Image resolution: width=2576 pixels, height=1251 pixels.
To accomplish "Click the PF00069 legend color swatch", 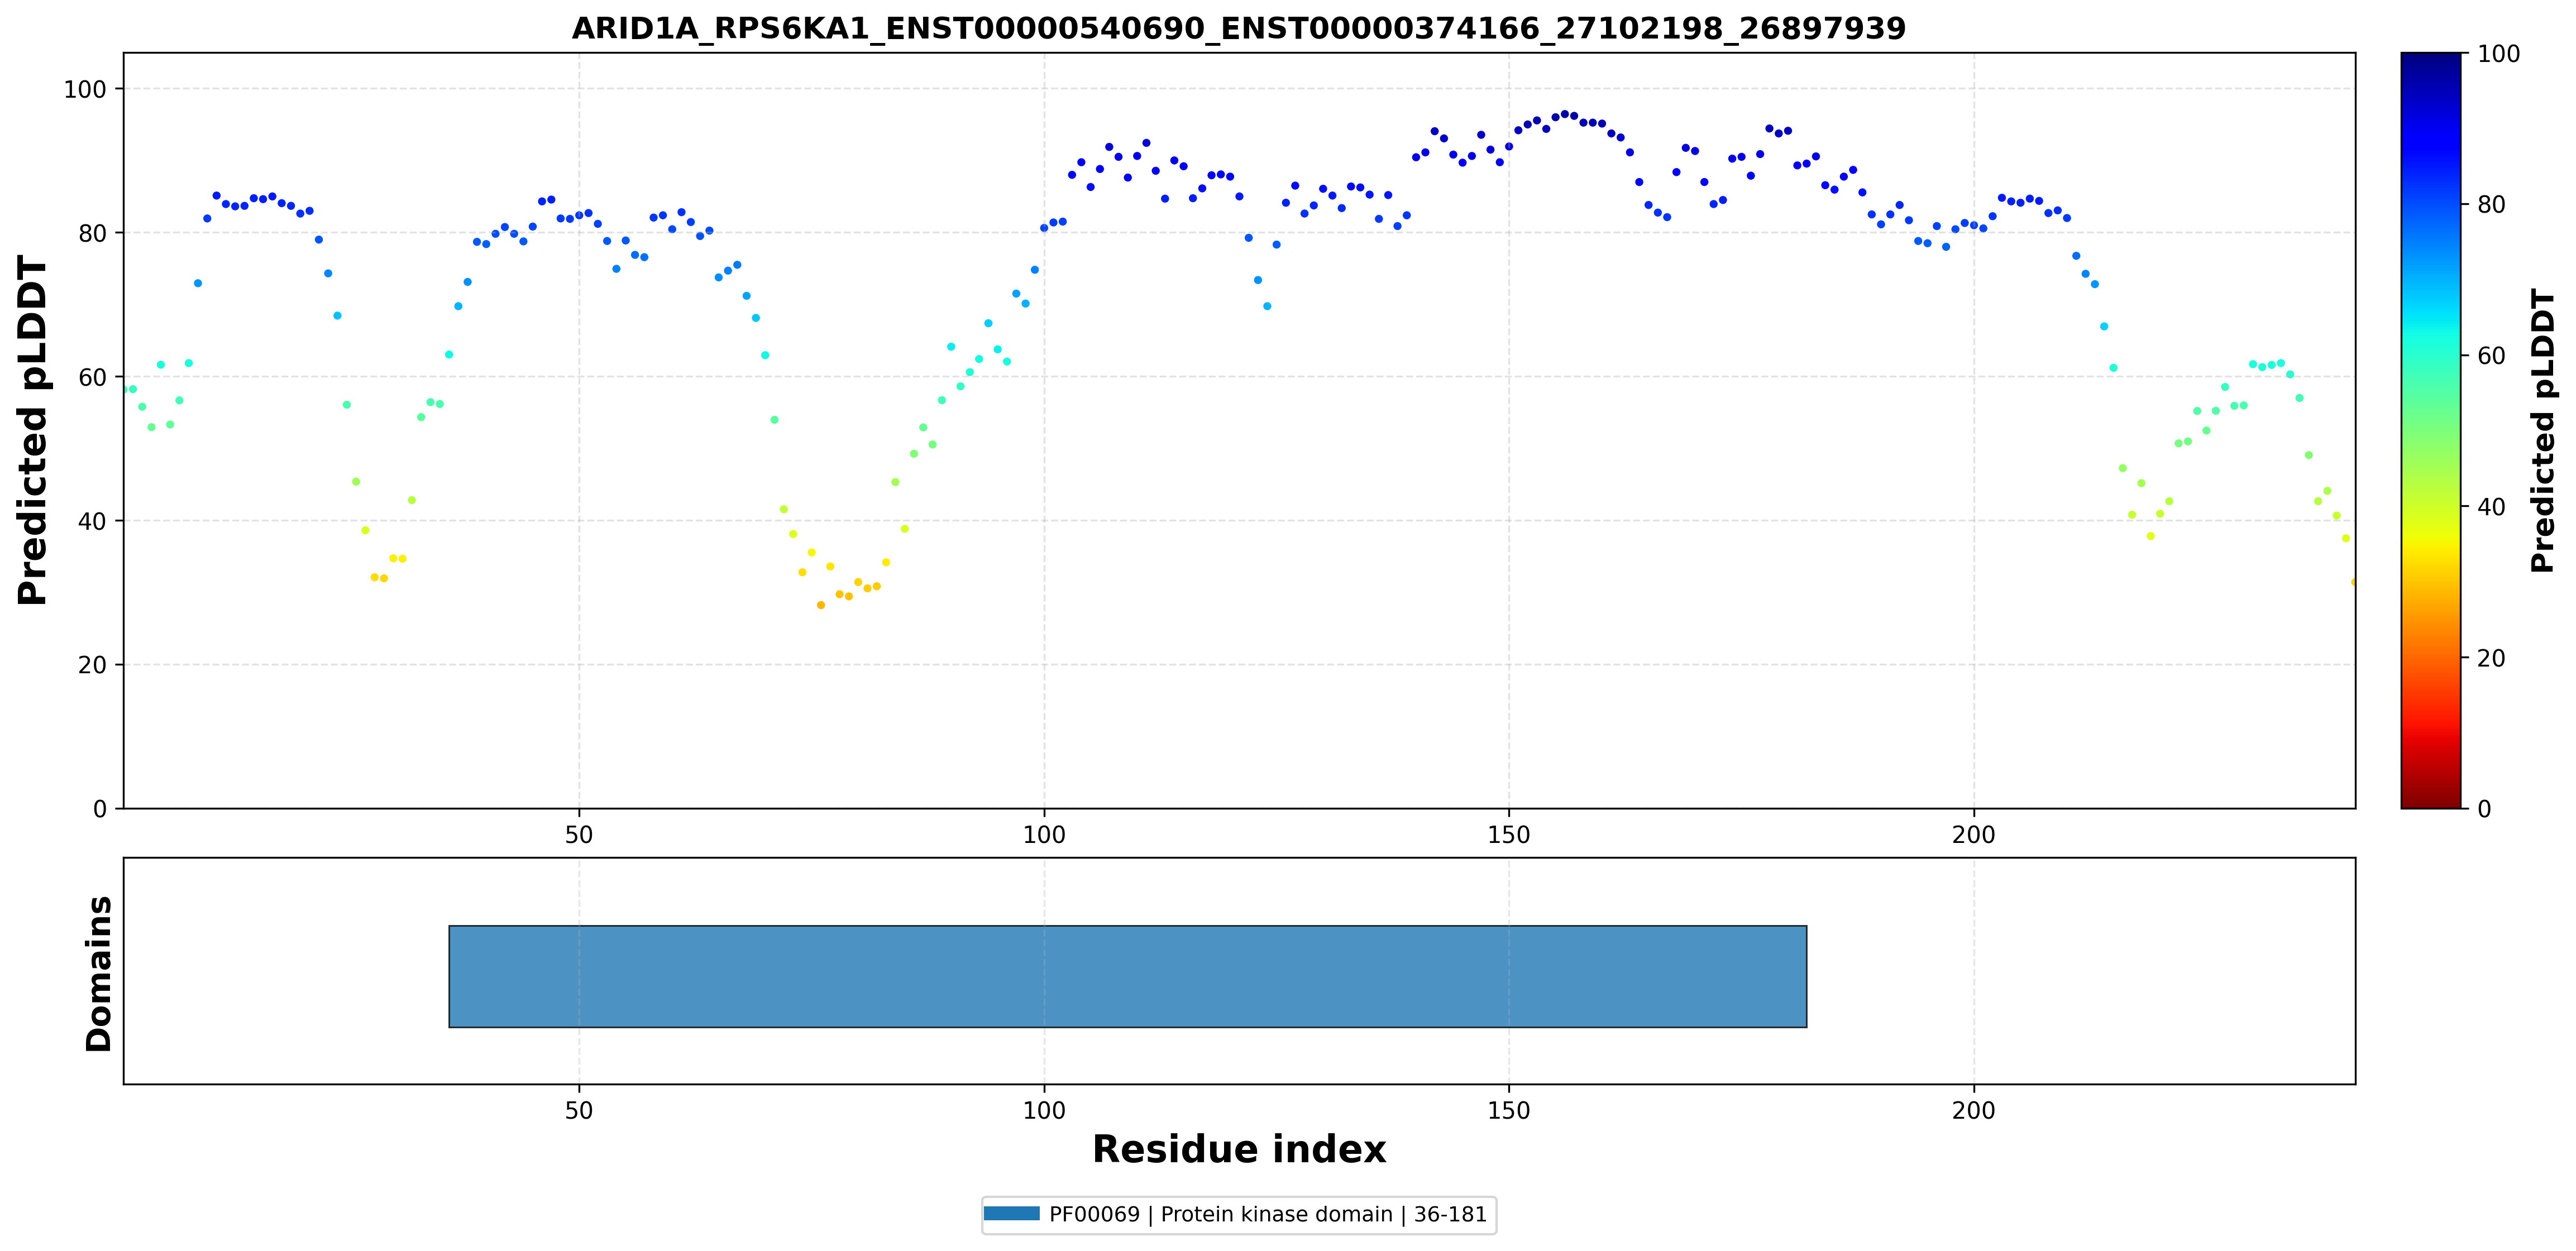I will (1012, 1214).
